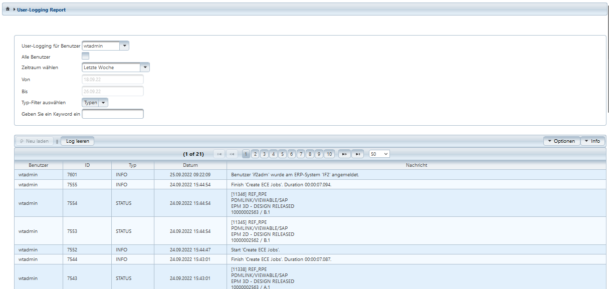Click into the Keyword input field
609x289 pixels.
[x=113, y=114]
